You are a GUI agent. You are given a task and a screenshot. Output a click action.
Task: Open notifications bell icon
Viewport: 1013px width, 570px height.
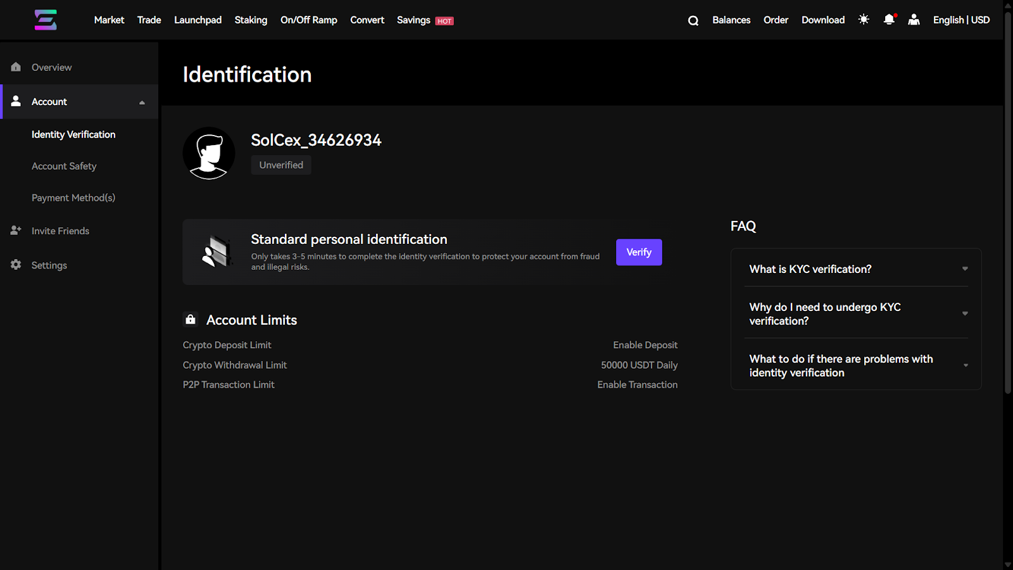[890, 20]
